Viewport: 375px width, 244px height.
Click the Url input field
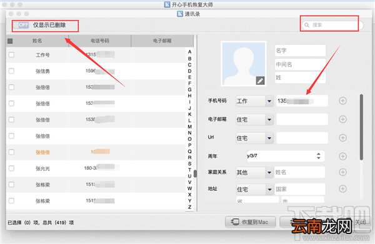pos(302,138)
